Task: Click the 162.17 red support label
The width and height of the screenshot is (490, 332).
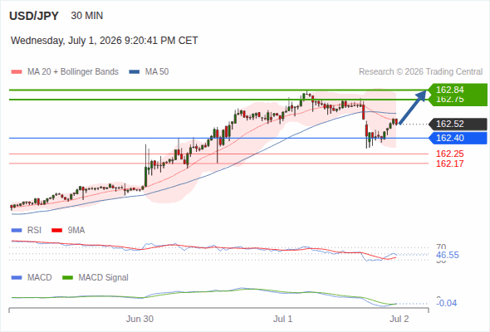Action: [449, 164]
